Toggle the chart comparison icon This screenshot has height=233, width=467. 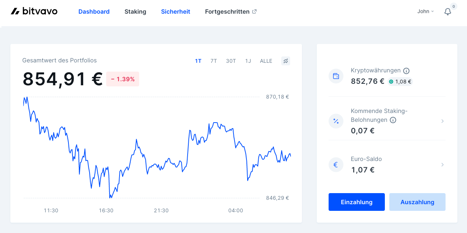tap(286, 61)
